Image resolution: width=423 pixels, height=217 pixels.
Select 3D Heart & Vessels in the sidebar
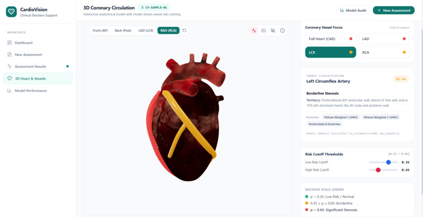(38, 78)
